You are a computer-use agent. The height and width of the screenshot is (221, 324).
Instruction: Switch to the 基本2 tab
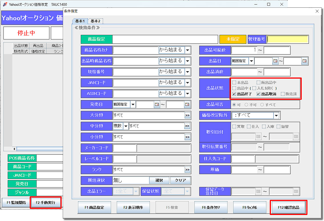(95, 21)
